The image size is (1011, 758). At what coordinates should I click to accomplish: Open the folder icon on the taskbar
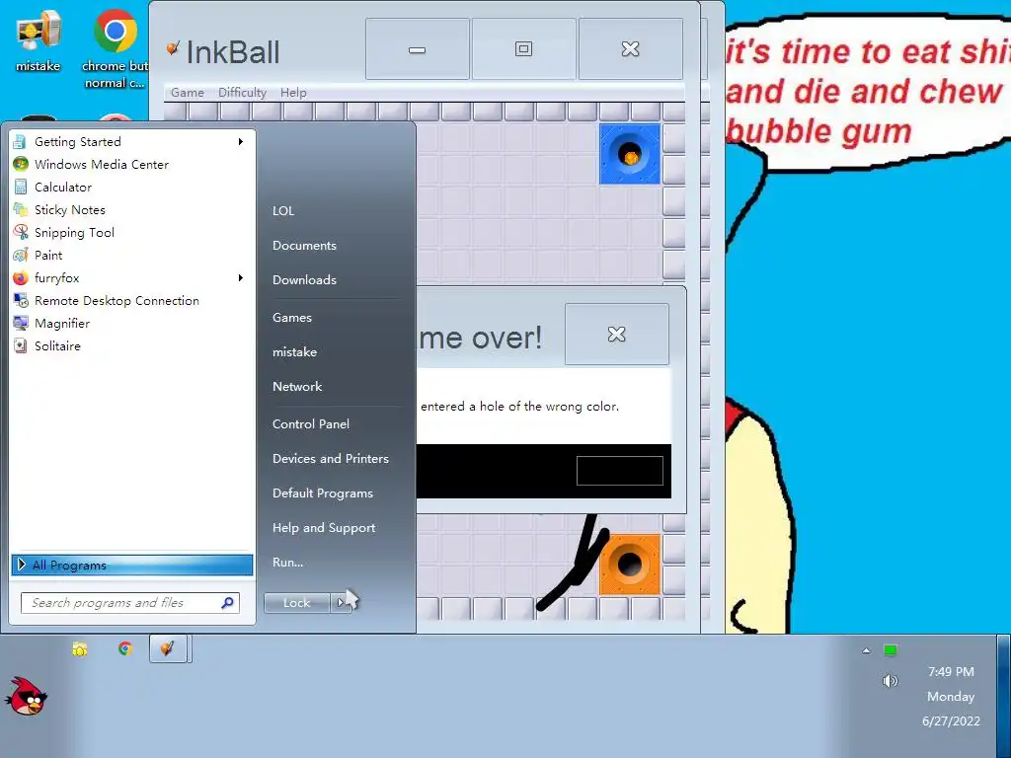[79, 649]
